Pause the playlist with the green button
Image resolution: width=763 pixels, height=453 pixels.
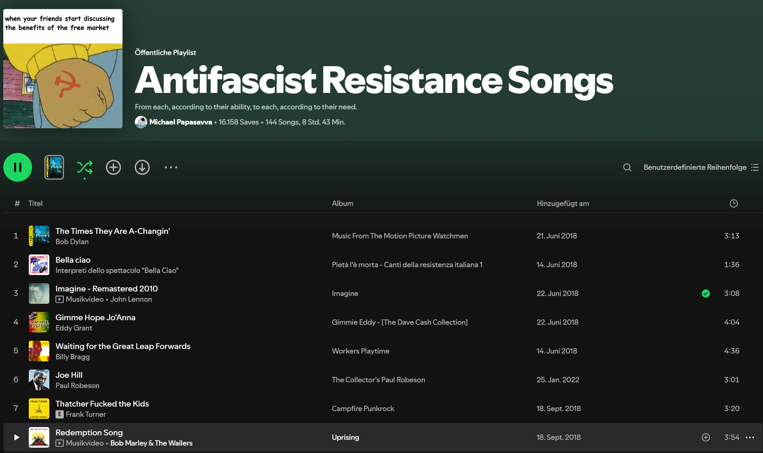point(18,167)
